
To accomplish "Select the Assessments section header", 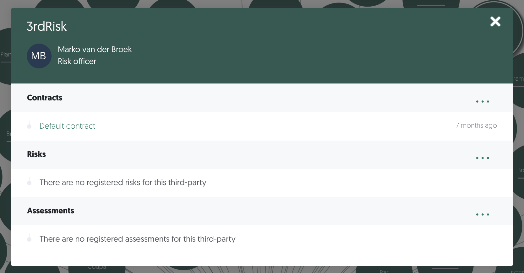I will coord(51,211).
